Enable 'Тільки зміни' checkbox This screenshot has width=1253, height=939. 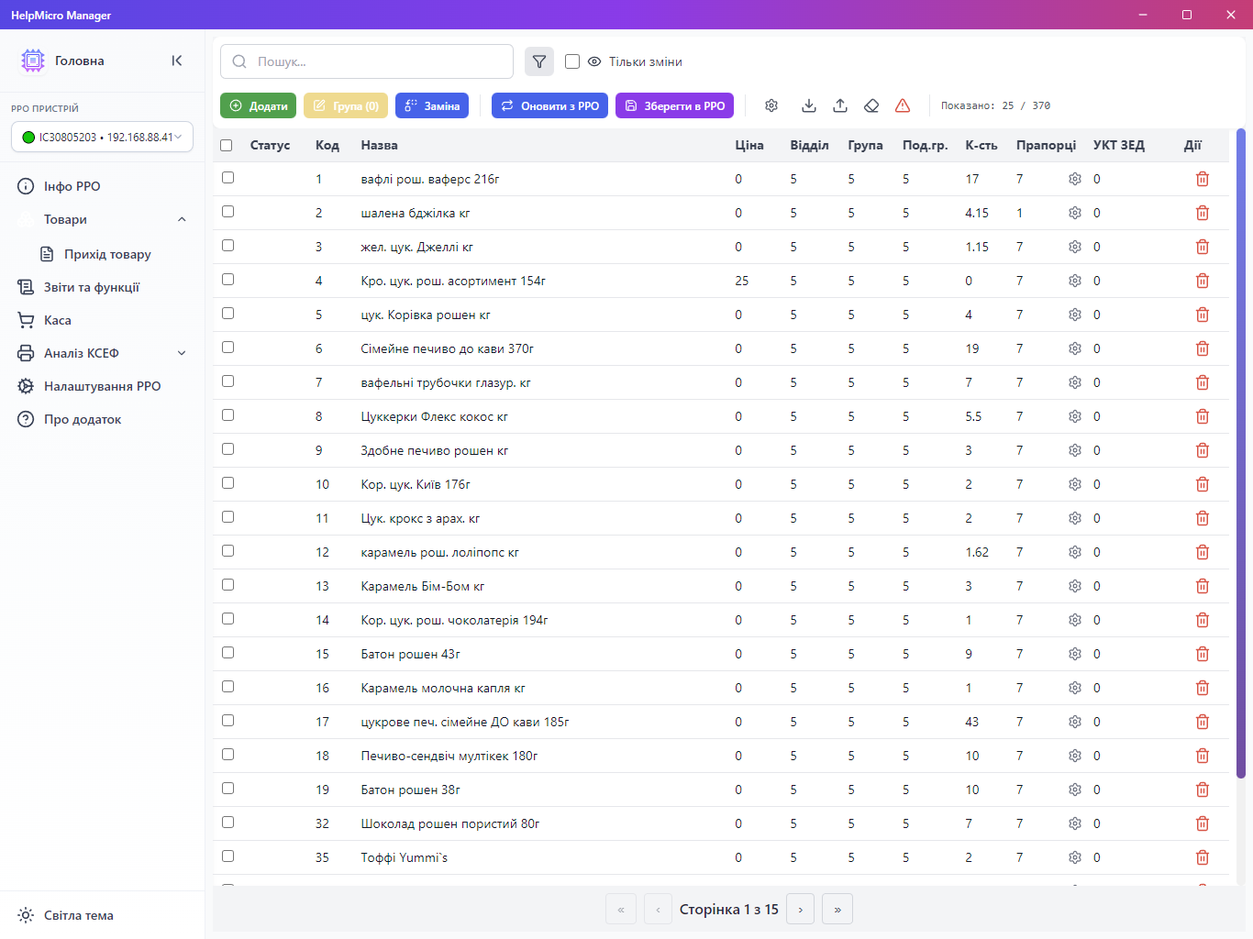pyautogui.click(x=572, y=61)
